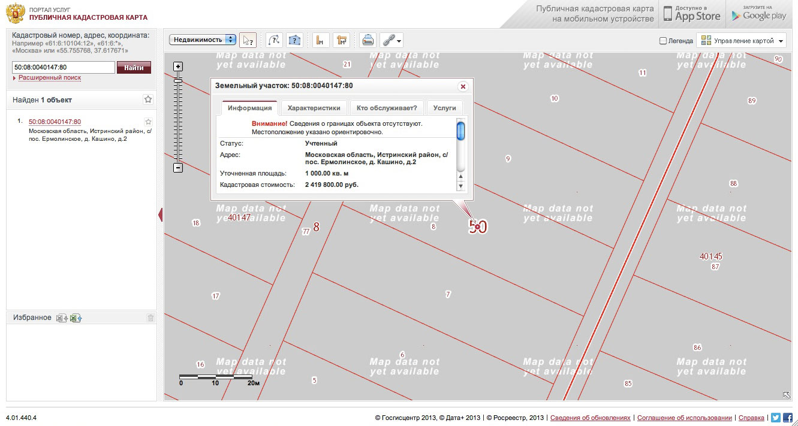Open the Справка help link
This screenshot has height=426, width=798.
pyautogui.click(x=751, y=418)
